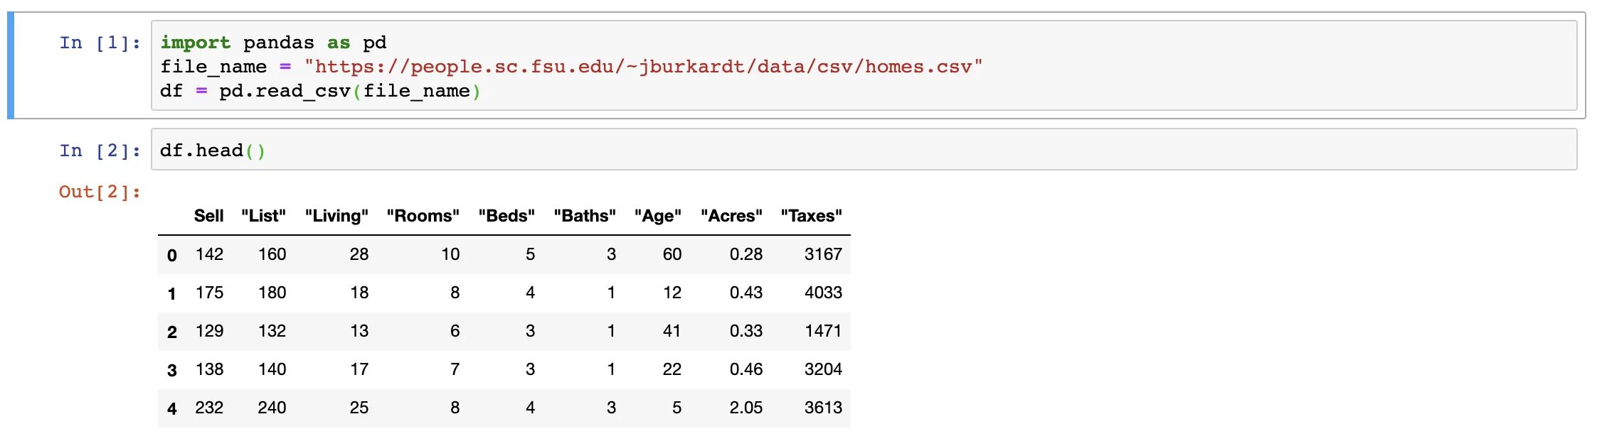Click the In [1] cell prompt
1602x446 pixels.
100,43
